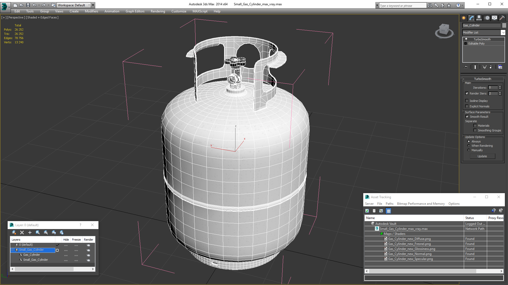Screen dimensions: 508x285
Task: Click Remove modifier from the stack icon
Action: click(x=491, y=67)
